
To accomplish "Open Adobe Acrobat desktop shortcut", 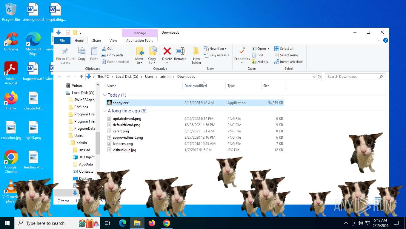I will (x=11, y=73).
